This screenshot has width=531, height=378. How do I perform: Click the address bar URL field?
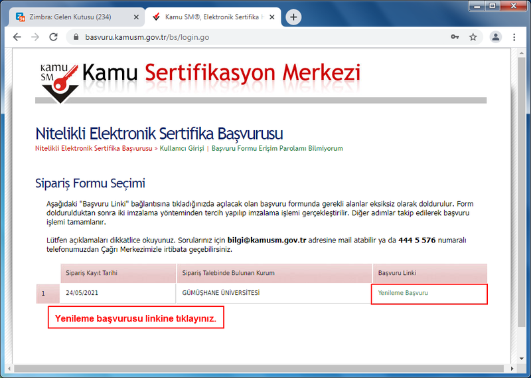pos(265,37)
